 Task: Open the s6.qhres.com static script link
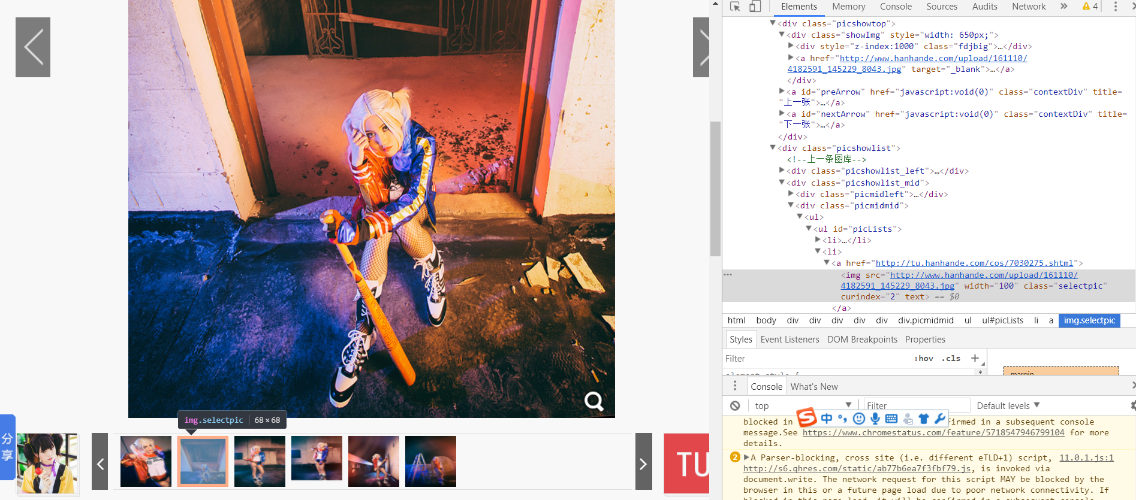858,468
